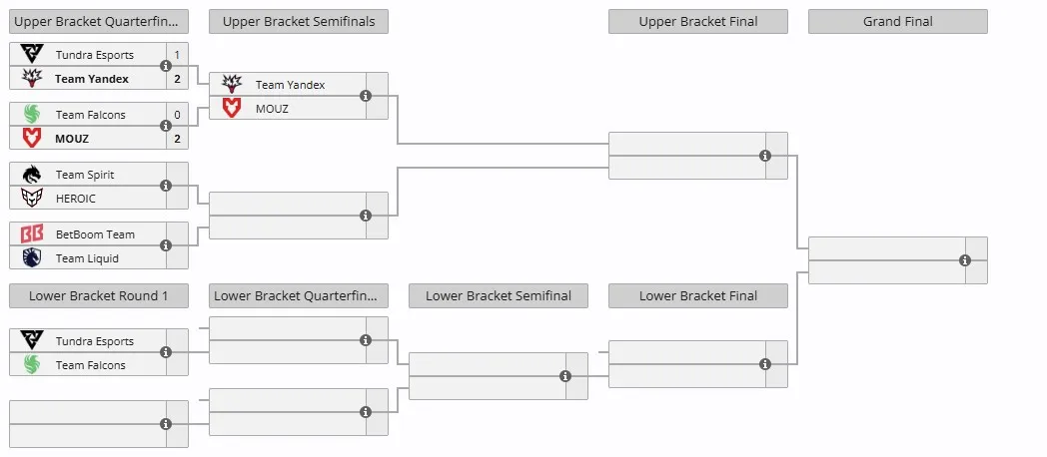Show info for Lower Bracket Final match
Viewport: 1047px width, 457px height.
tap(765, 364)
